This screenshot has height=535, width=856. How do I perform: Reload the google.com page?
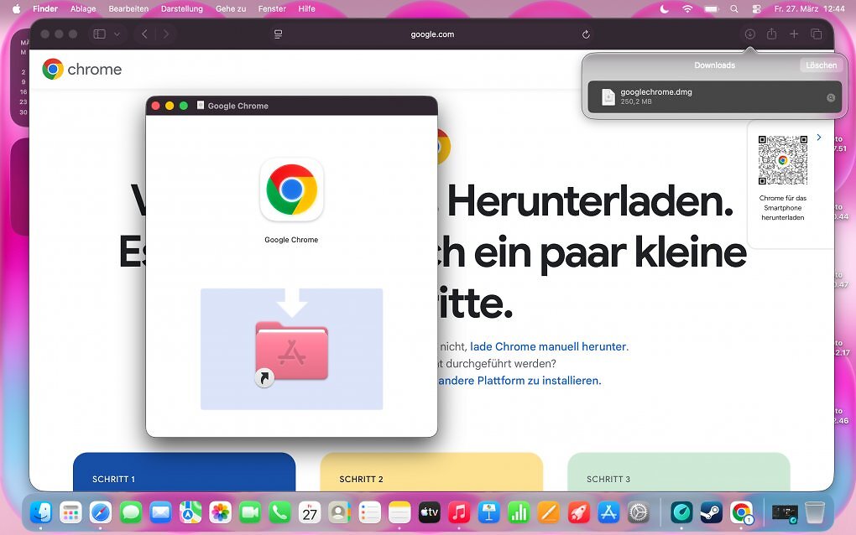[586, 34]
